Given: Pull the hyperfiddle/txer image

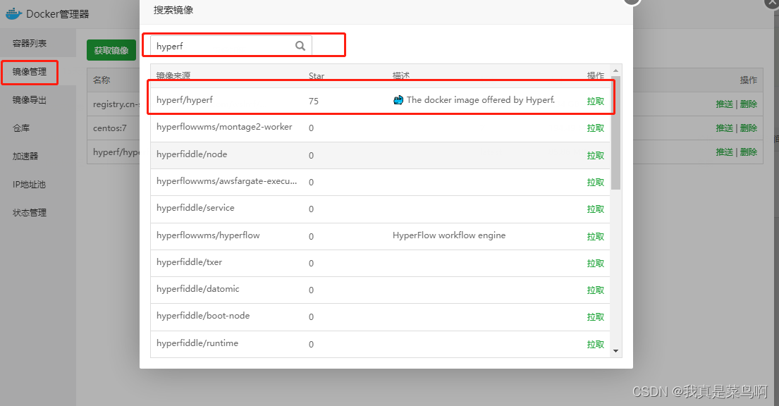Looking at the screenshot, I should [x=595, y=263].
